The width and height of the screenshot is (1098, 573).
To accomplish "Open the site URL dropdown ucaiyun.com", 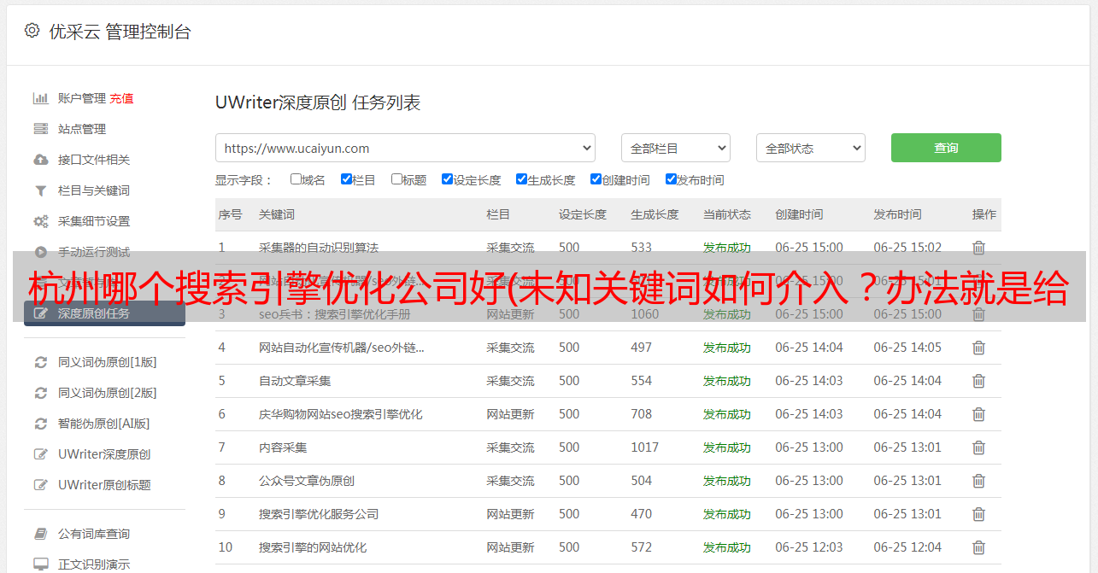I will [x=405, y=148].
